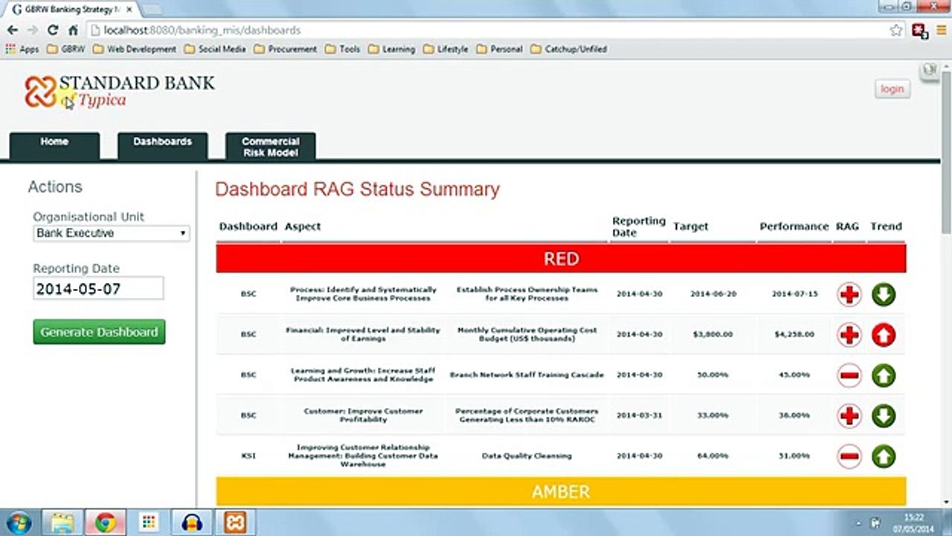Click the browser back arrow
This screenshot has height=536, width=952.
(13, 31)
